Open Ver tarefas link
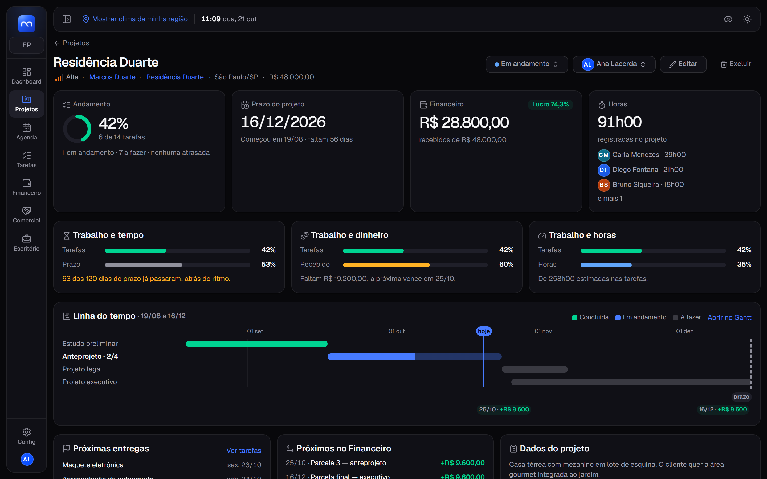767x479 pixels. coord(244,451)
